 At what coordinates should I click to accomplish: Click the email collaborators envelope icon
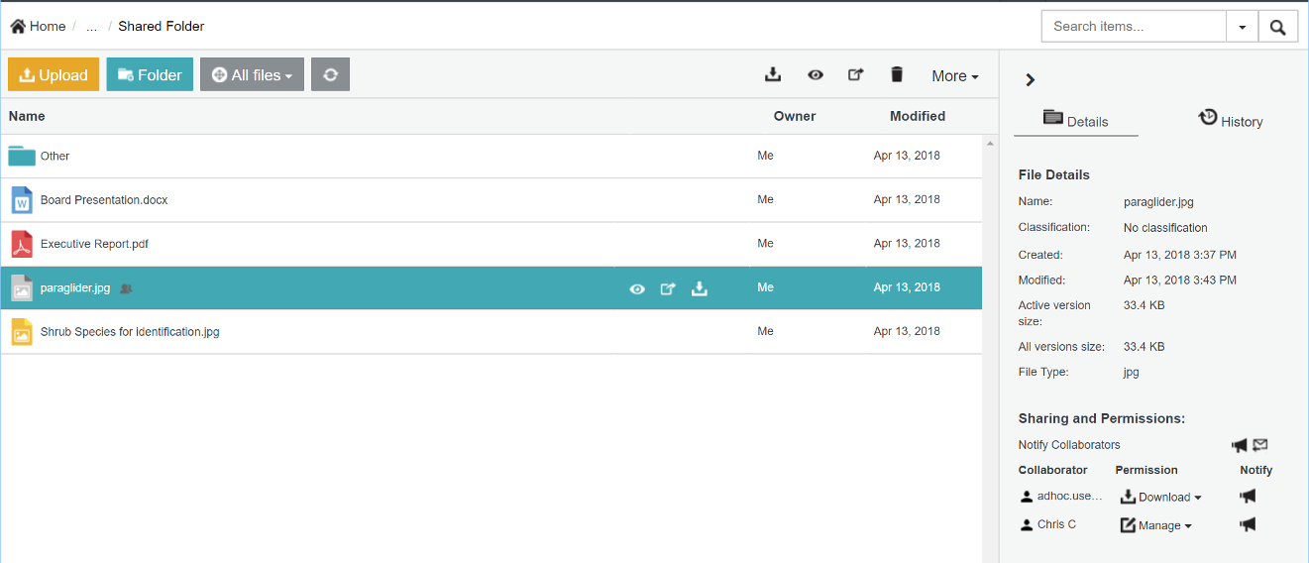point(1260,445)
